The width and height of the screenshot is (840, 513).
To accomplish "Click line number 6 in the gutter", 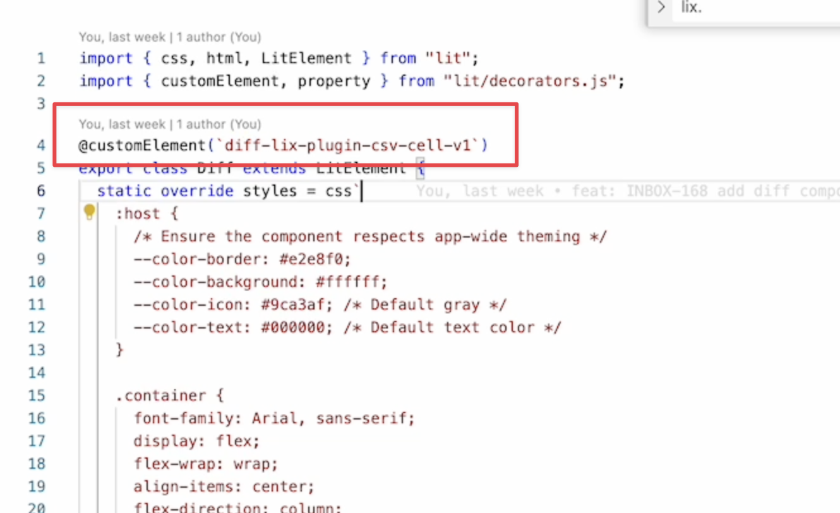I will (x=41, y=191).
